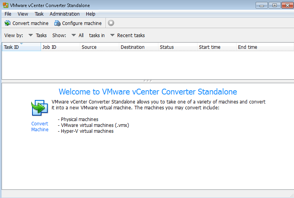Click the VMware app icon in title bar
The width and height of the screenshot is (294, 198).
click(5, 5)
